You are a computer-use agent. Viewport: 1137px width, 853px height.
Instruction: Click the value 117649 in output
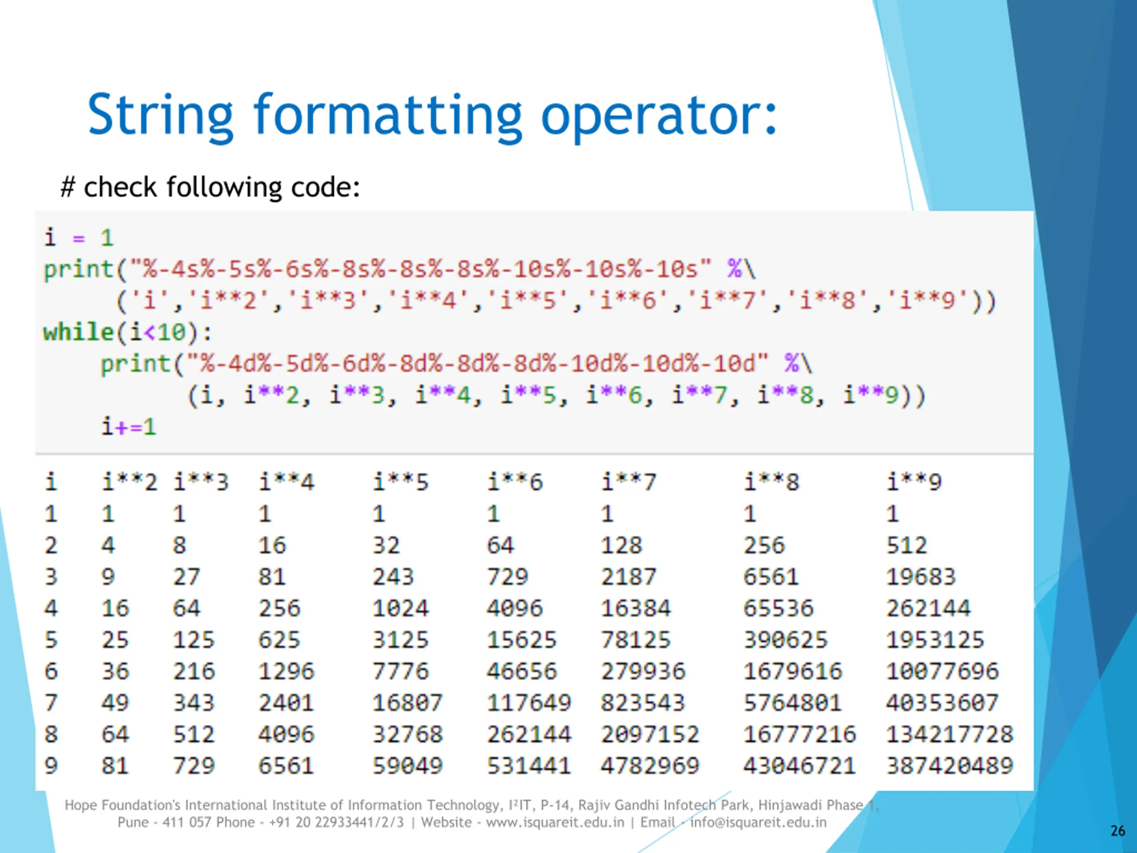point(529,703)
